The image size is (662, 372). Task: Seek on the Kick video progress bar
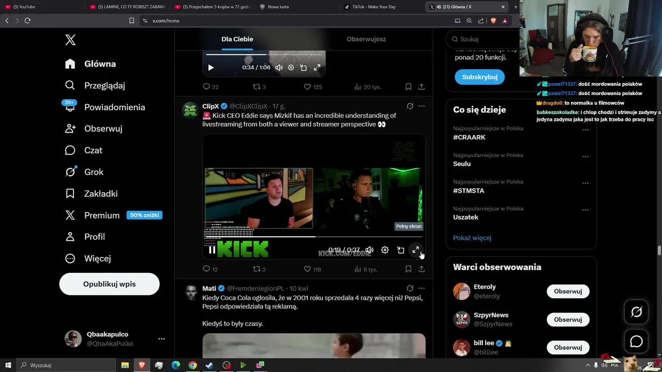pos(314,237)
